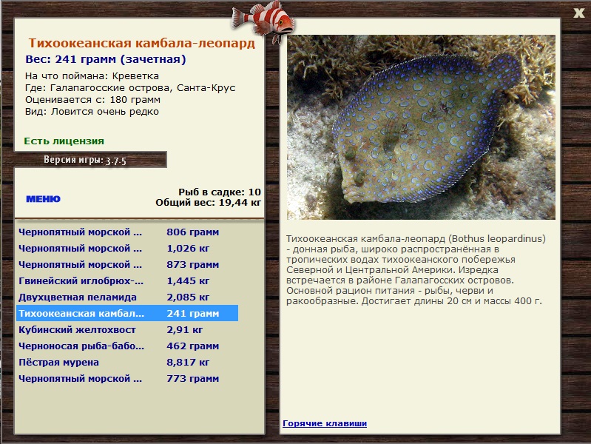This screenshot has width=591, height=444.
Task: Click Оценивается с: 180 грамм line
Action: (x=92, y=100)
